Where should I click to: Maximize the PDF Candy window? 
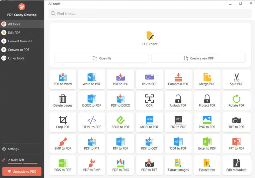tap(240, 3)
